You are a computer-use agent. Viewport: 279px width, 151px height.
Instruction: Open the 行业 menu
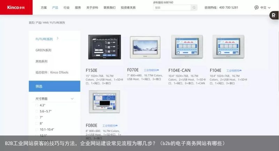[67, 8]
